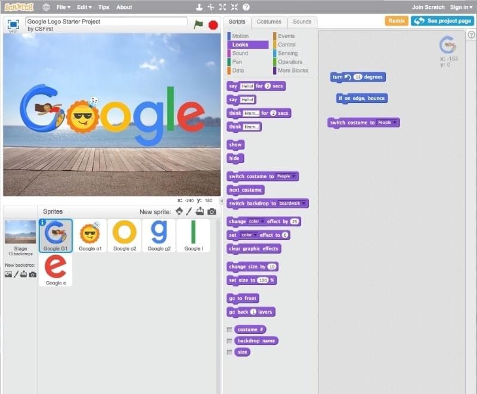Screen dimensions: 477x394
Task: Stop the project with the red stop sign
Action: click(213, 25)
